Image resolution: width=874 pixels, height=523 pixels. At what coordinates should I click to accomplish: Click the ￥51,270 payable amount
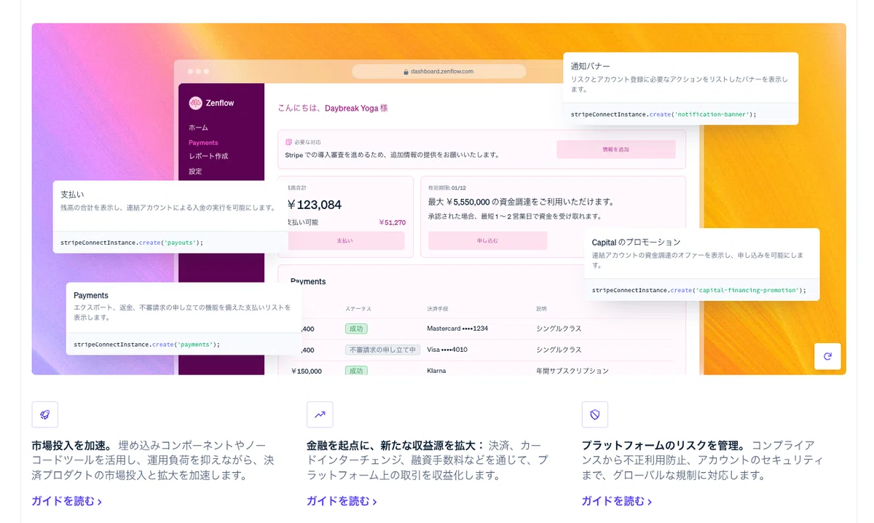coord(392,222)
